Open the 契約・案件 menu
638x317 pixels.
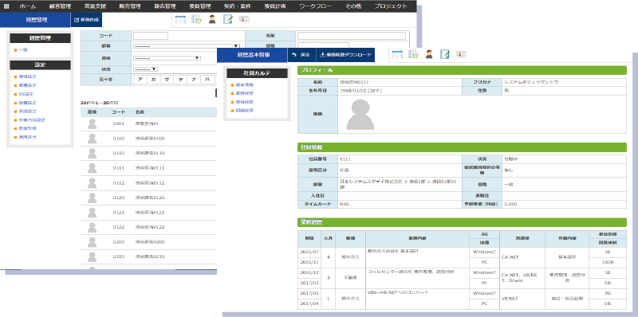click(x=237, y=6)
